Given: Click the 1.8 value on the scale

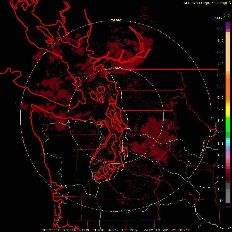Looking at the screenshot, I should [220, 144].
